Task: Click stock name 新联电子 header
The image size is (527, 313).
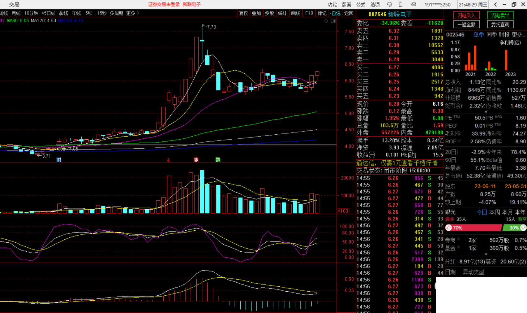Action: pos(400,14)
